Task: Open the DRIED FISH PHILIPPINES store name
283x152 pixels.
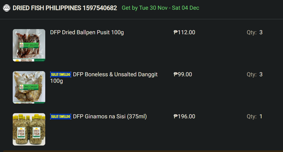Action: coord(65,8)
